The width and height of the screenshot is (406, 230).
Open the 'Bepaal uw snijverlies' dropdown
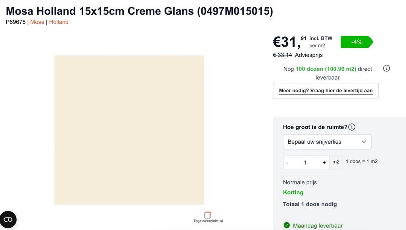(327, 142)
